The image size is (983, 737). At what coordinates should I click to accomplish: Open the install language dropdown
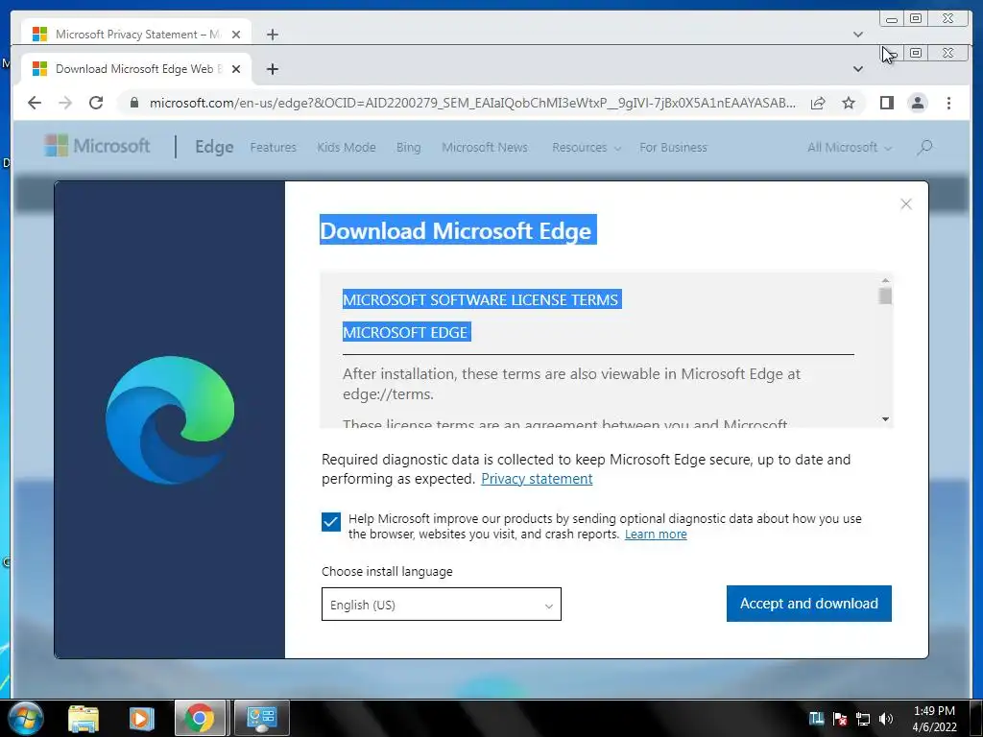pyautogui.click(x=442, y=605)
